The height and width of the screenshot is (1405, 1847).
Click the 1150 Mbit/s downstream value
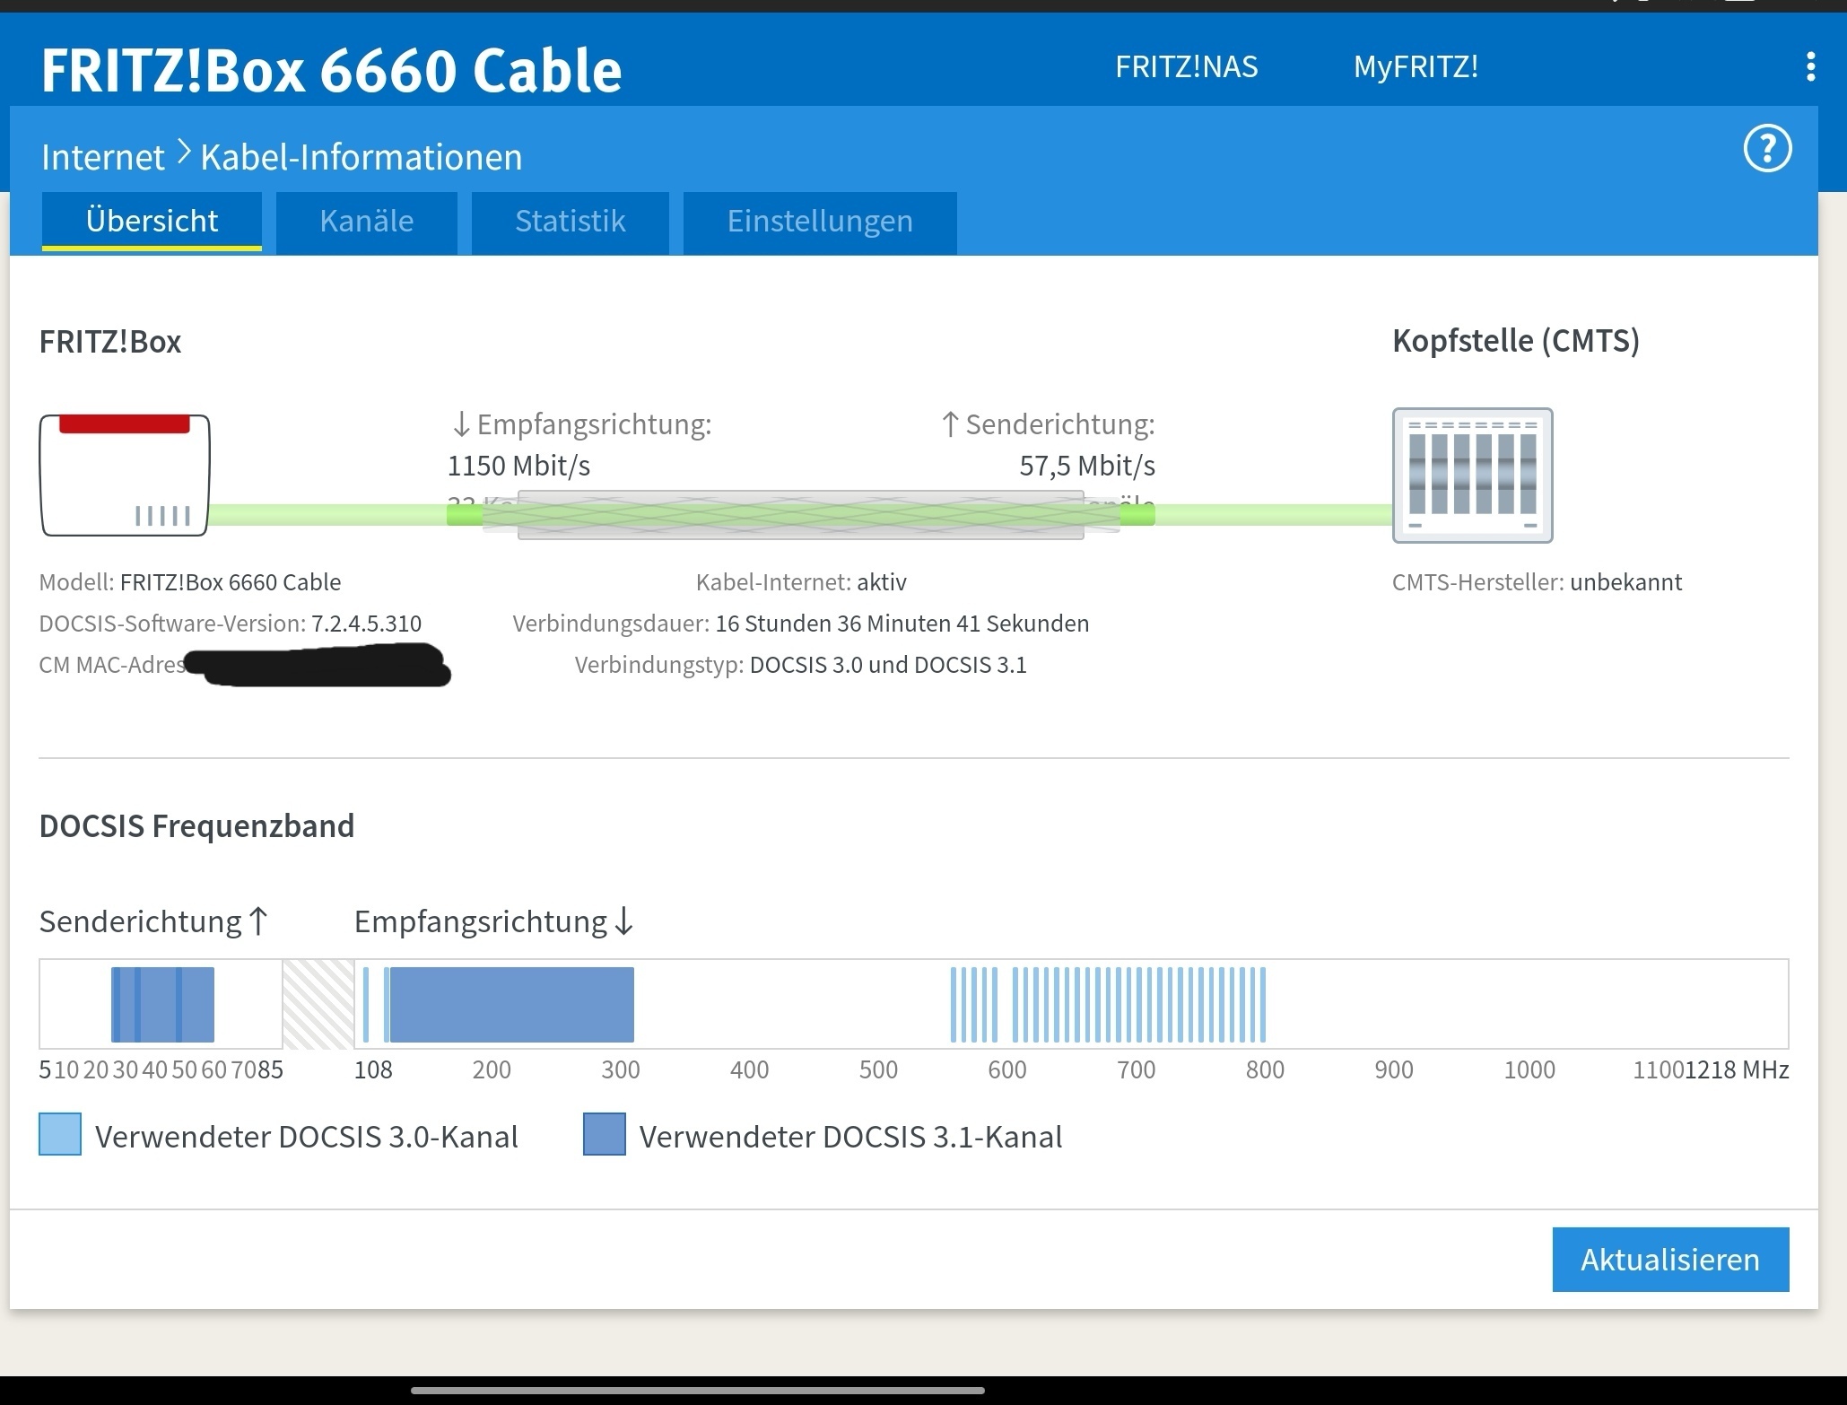518,466
